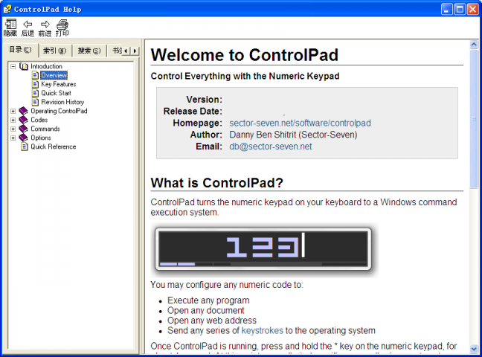Viewport: 482px width, 357px height.
Task: Click the db@sector-seven.net email link
Action: [x=270, y=147]
